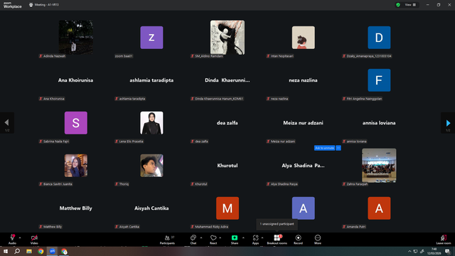Image resolution: width=455 pixels, height=256 pixels.
Task: Click the large name annisa loviana
Action: coord(379,123)
